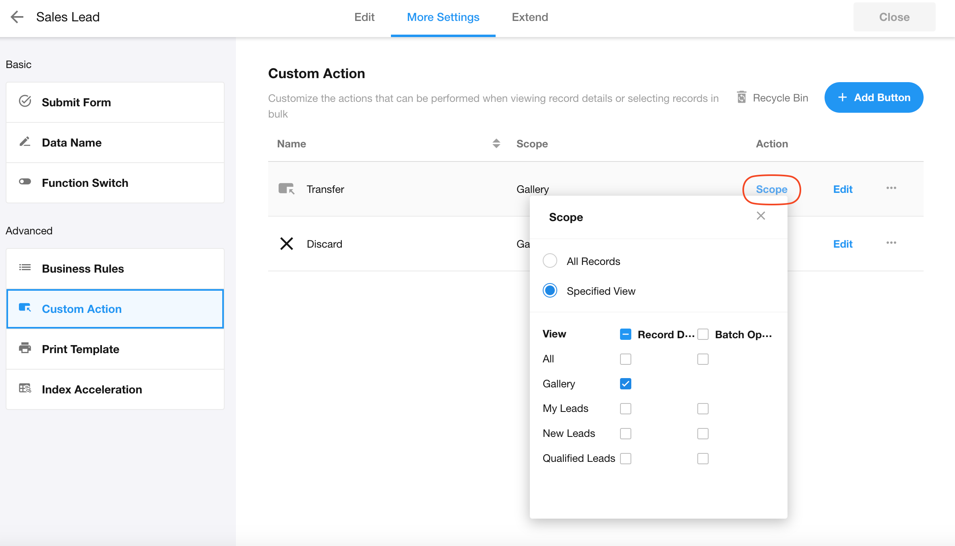Click the Index Acceleration icon
The width and height of the screenshot is (955, 546).
point(25,389)
